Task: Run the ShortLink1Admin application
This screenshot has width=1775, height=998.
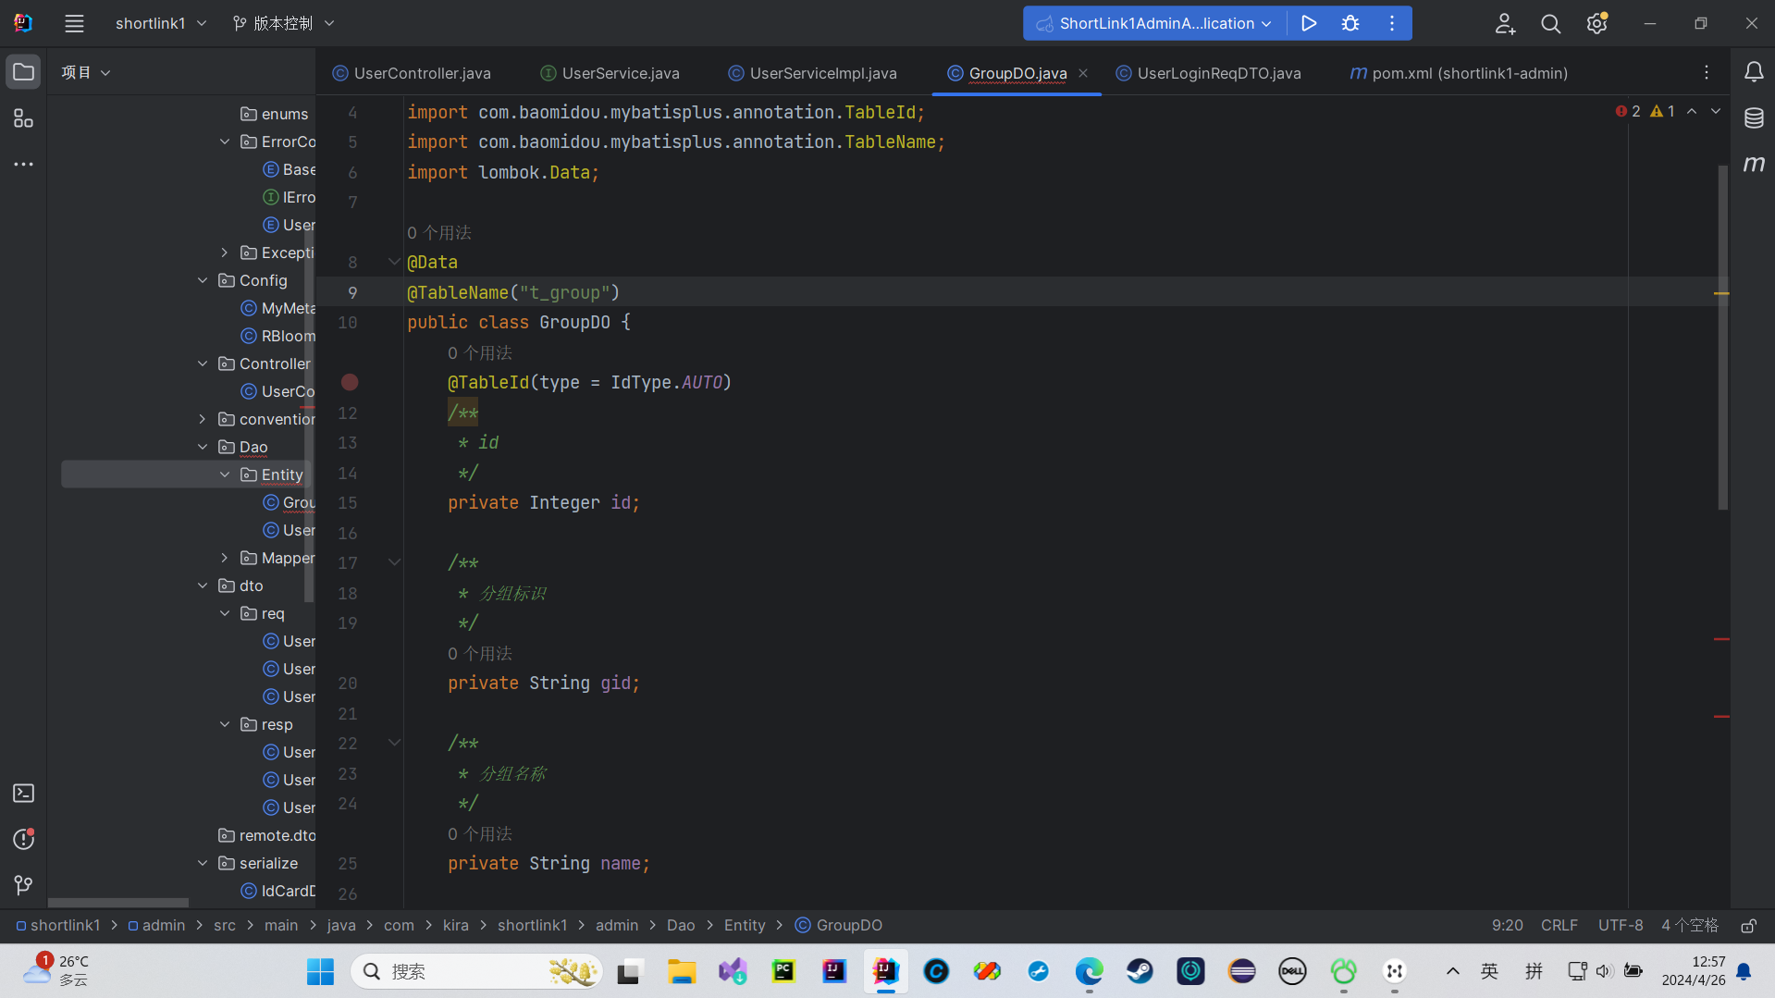Action: click(x=1308, y=23)
